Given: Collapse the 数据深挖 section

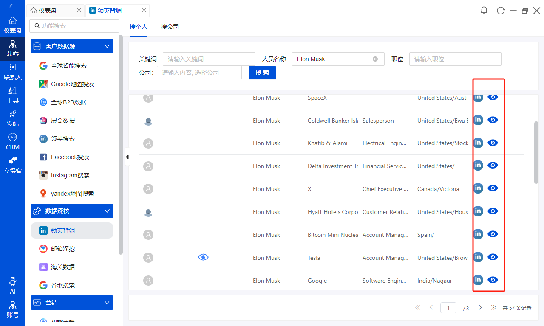Looking at the screenshot, I should pos(107,211).
